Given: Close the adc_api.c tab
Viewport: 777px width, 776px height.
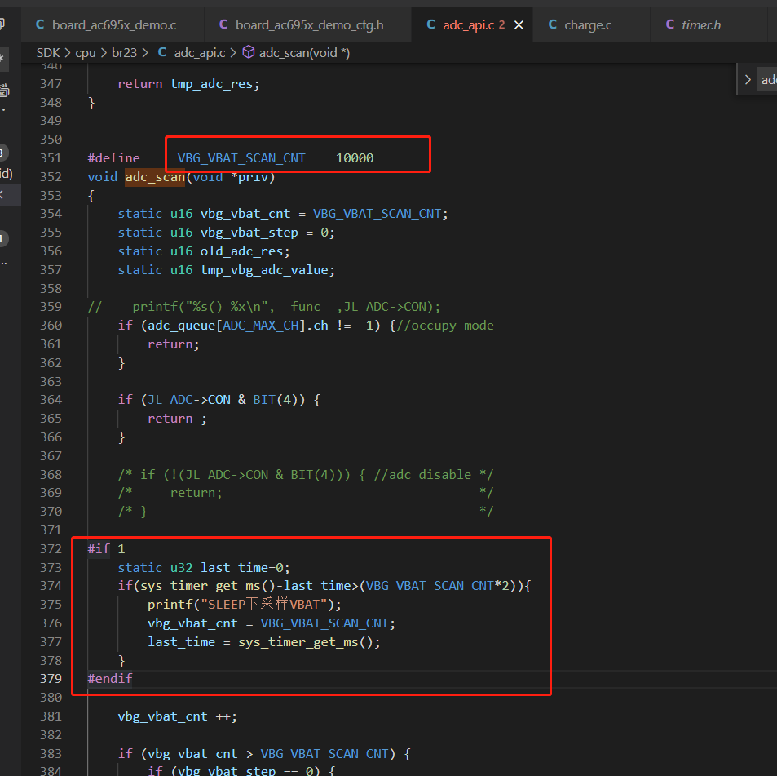Looking at the screenshot, I should coord(519,24).
